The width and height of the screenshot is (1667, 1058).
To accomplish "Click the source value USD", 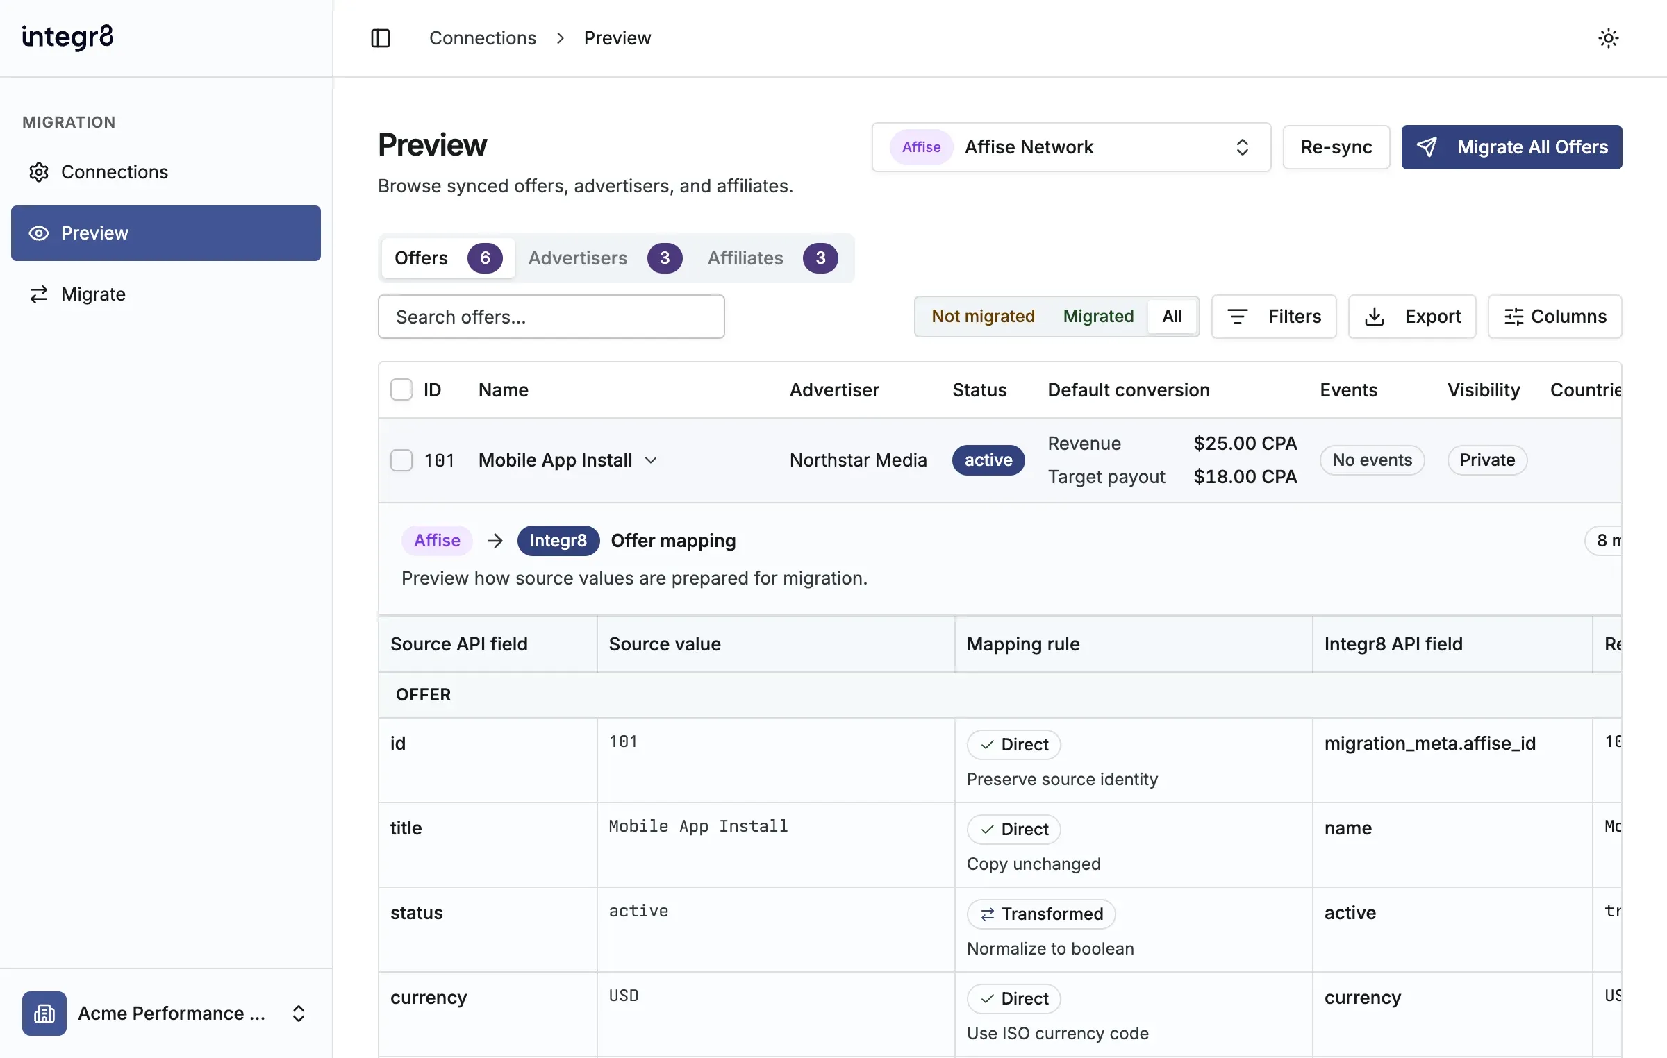I will 624,996.
